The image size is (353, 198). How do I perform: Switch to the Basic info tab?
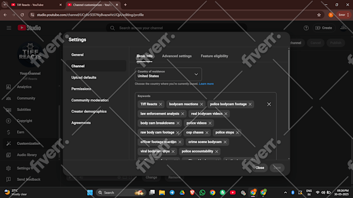point(144,56)
